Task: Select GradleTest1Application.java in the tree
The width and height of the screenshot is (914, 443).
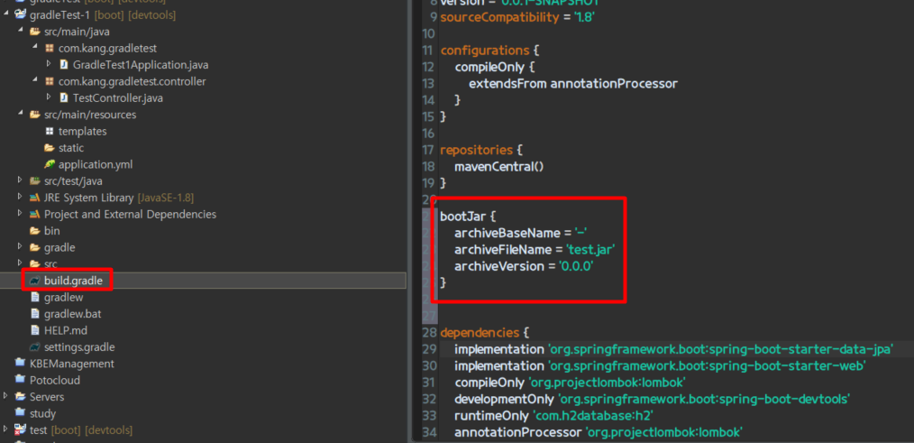Action: [141, 65]
